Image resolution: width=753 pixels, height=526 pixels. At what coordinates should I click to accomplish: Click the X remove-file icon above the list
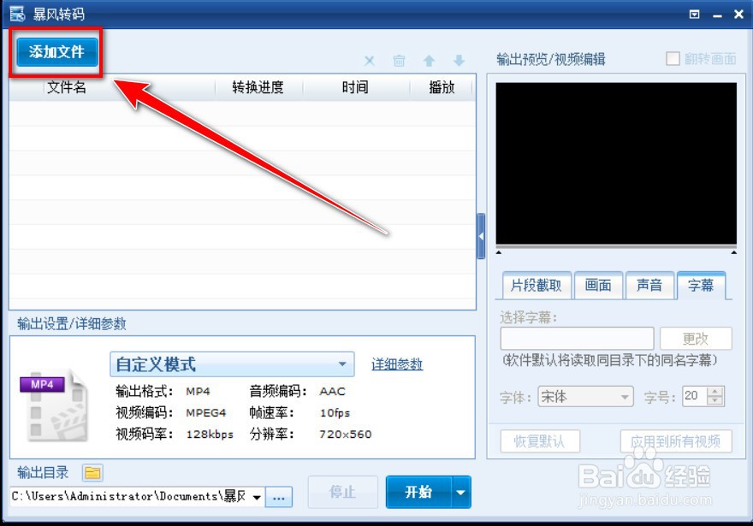(370, 61)
